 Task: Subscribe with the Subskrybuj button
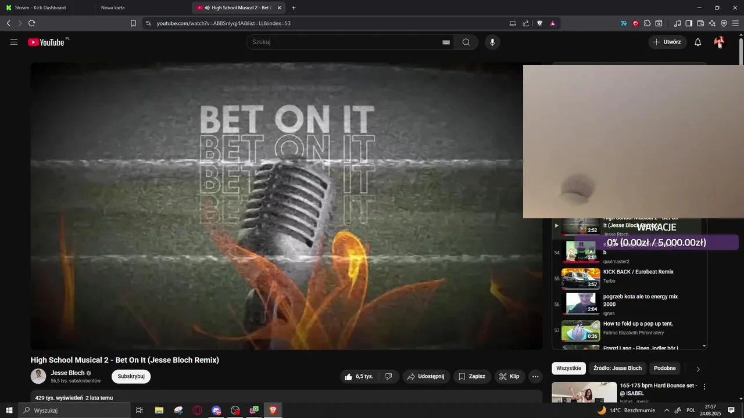click(x=131, y=376)
